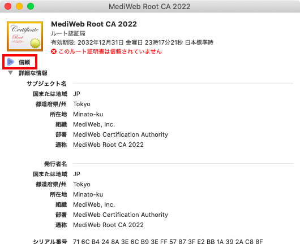Collapse the 詳細な情報 disclosure triangle
Viewport: 300px width, 244px height.
point(11,73)
